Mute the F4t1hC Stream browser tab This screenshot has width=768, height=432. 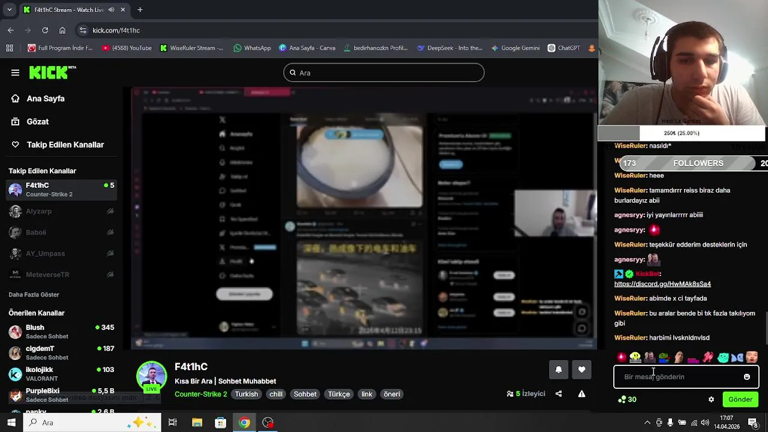[x=111, y=10]
